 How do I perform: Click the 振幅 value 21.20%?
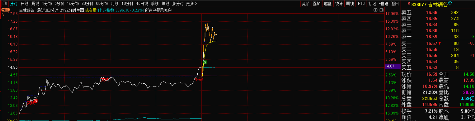pyautogui.click(x=430, y=93)
